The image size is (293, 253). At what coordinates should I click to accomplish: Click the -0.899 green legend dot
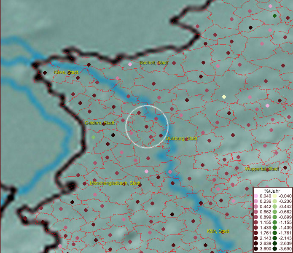coord(275,217)
